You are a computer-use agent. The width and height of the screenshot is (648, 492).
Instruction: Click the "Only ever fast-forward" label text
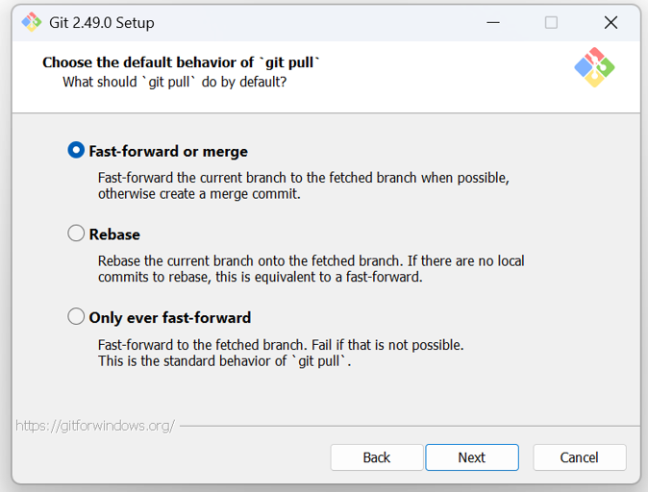coord(170,318)
